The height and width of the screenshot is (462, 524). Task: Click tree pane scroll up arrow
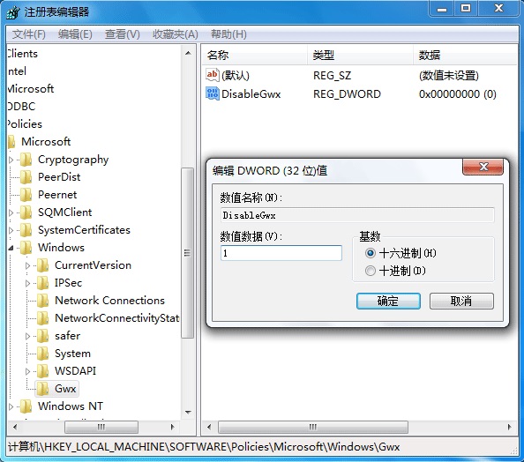coord(188,53)
